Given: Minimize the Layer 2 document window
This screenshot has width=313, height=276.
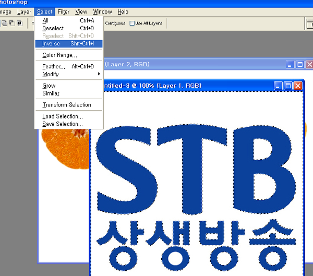Looking at the screenshot, I should click(290, 65).
